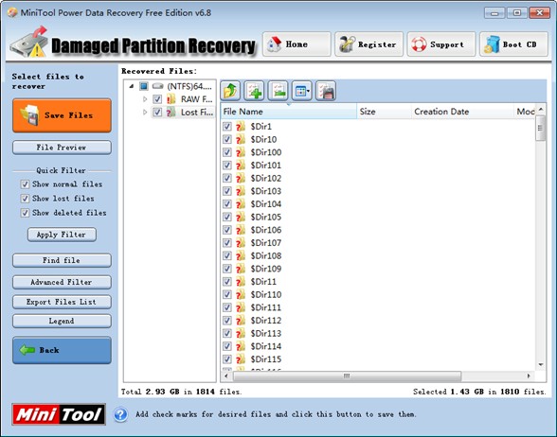This screenshot has height=437, width=557.
Task: Open the Register button
Action: tap(368, 44)
